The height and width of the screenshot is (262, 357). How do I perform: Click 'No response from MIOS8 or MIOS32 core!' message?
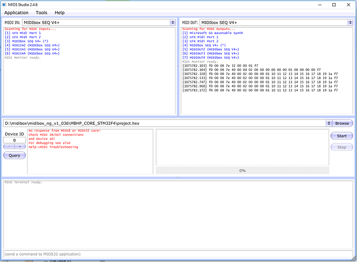pos(64,130)
